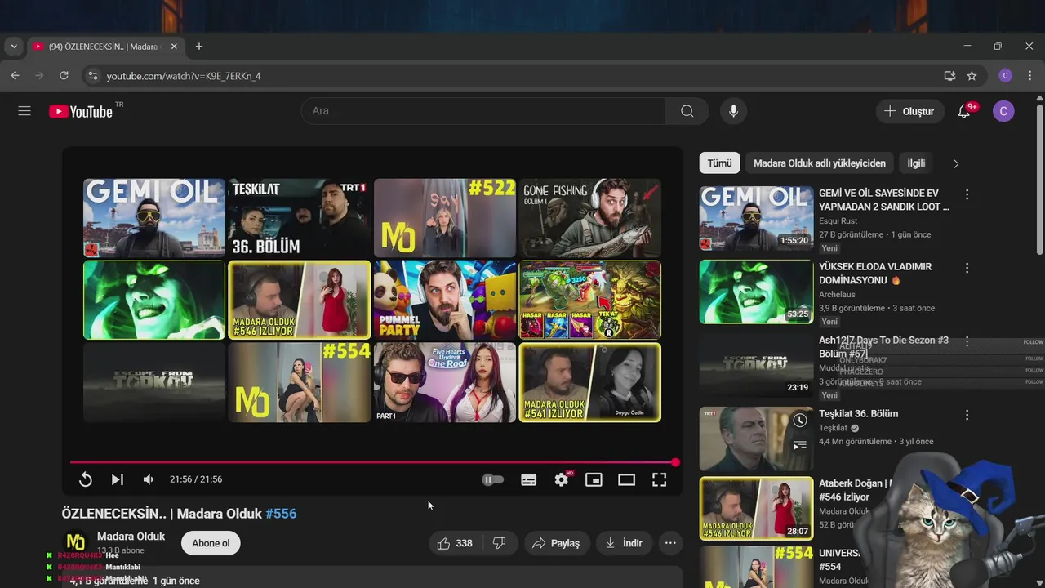Image resolution: width=1045 pixels, height=588 pixels.
Task: Select the İlgili filter chip
Action: (916, 163)
